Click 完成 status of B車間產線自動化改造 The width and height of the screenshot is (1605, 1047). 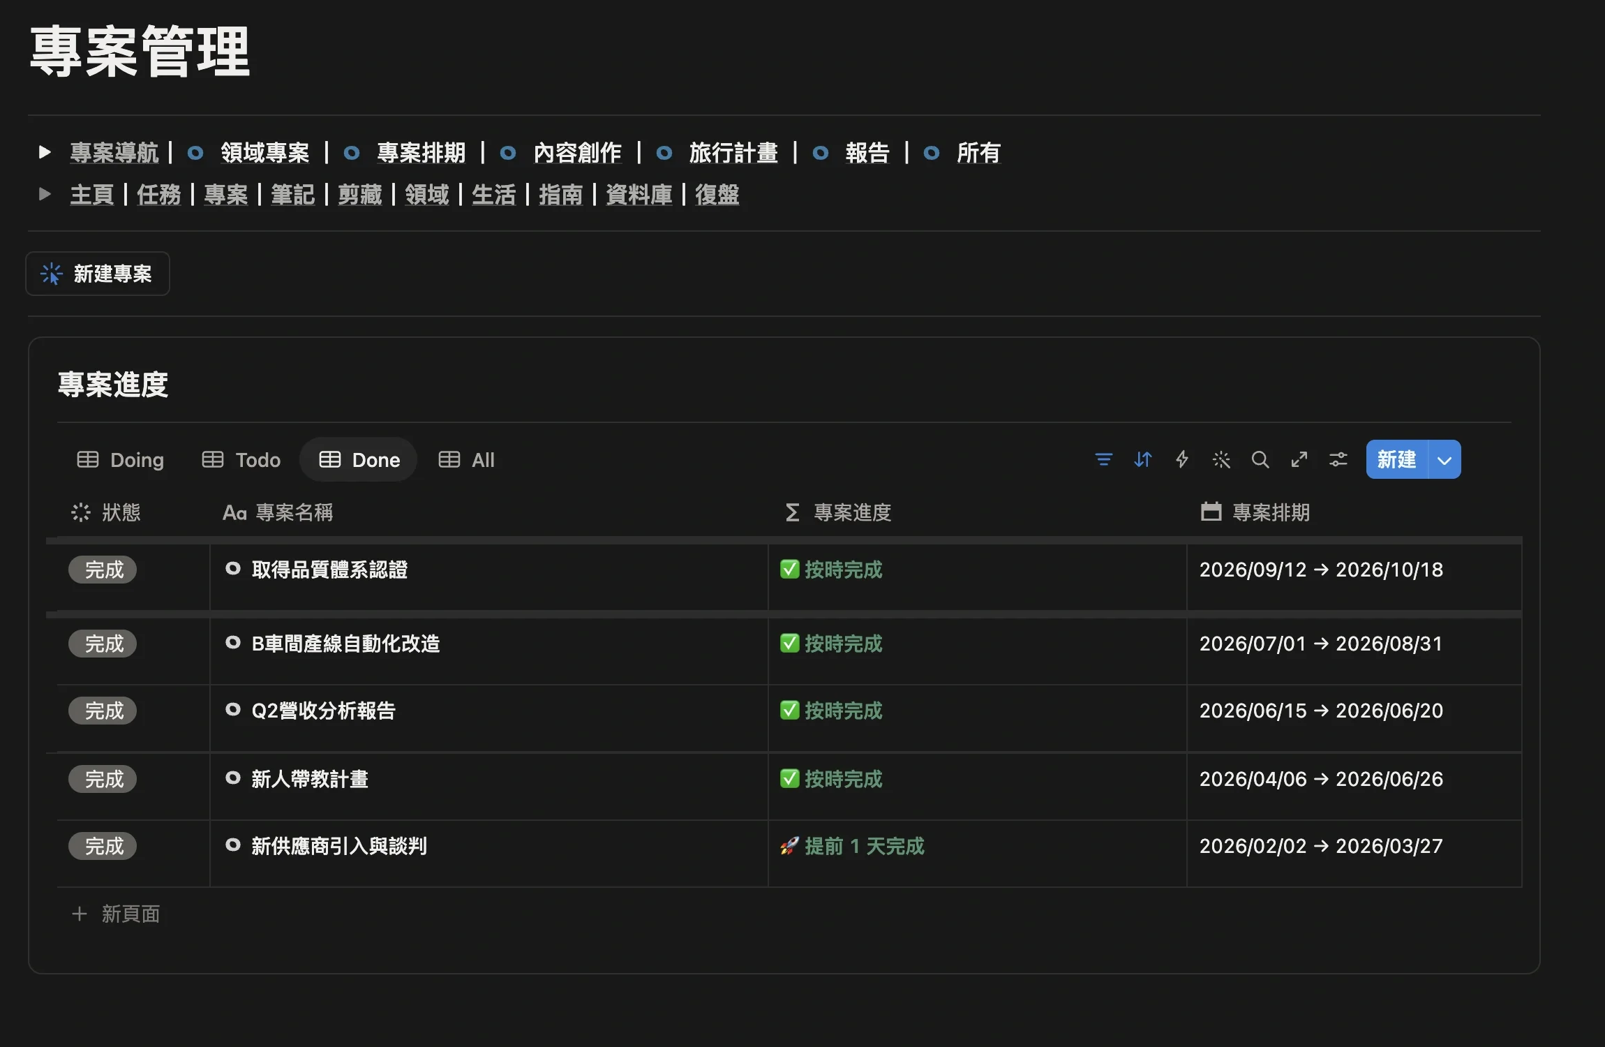click(103, 644)
